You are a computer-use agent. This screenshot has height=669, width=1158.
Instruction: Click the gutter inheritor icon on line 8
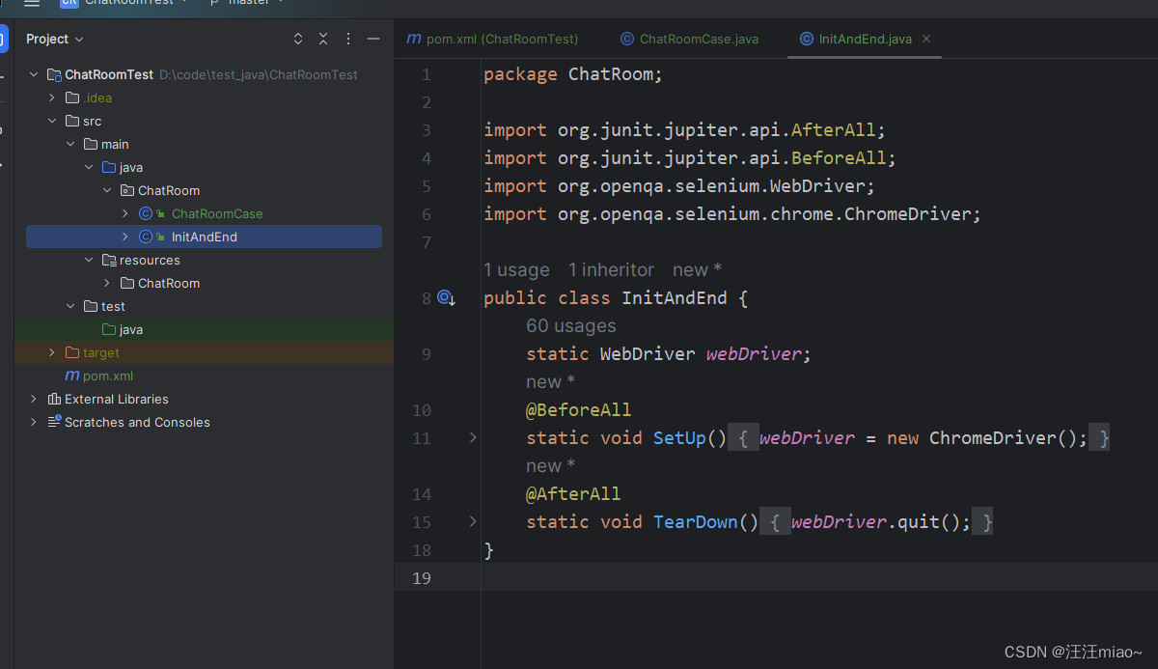[445, 298]
